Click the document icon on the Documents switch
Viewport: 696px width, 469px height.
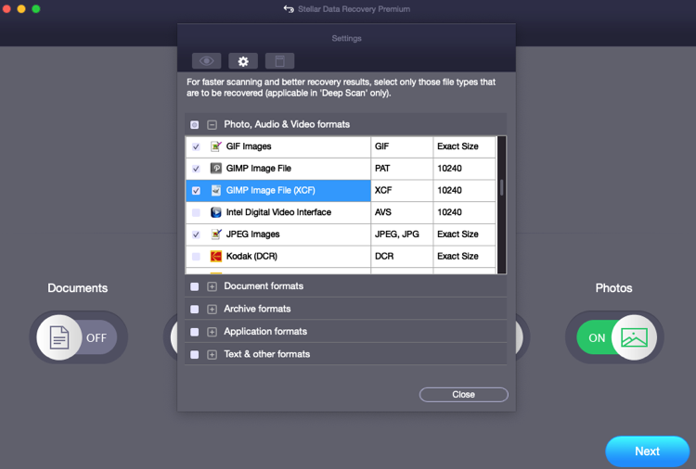[x=59, y=337]
